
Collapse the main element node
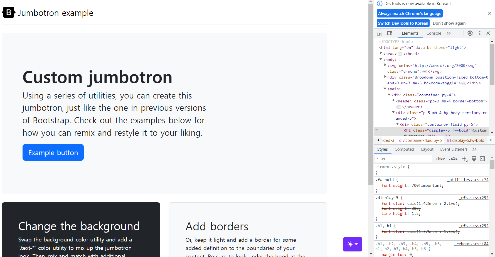pyautogui.click(x=385, y=89)
